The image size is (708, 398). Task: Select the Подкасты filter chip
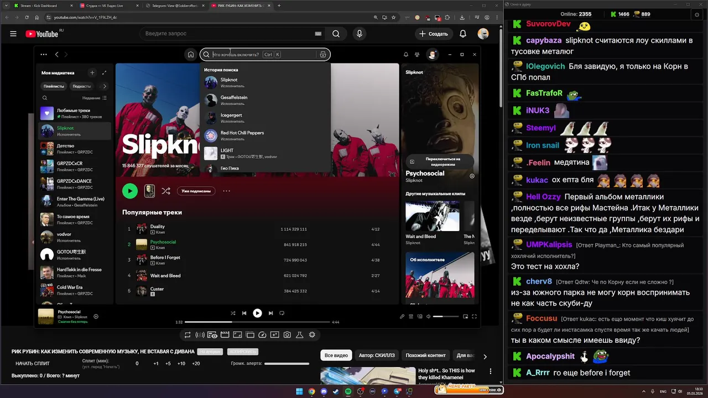pyautogui.click(x=82, y=86)
